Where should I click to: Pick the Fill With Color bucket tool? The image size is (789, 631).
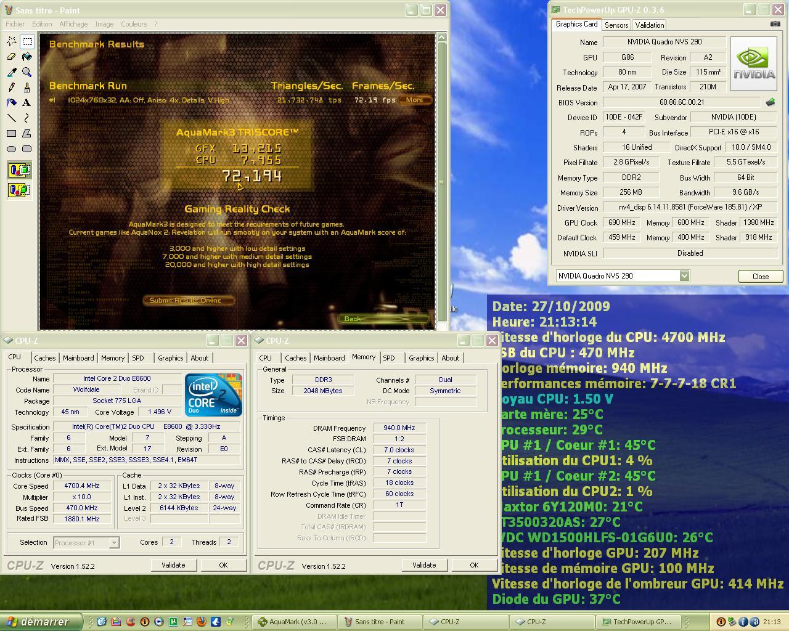[x=27, y=57]
